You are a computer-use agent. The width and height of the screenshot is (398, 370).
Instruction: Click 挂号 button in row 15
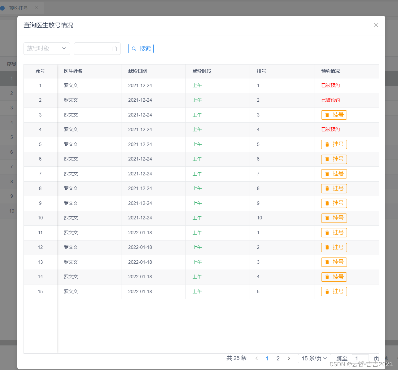(x=334, y=292)
